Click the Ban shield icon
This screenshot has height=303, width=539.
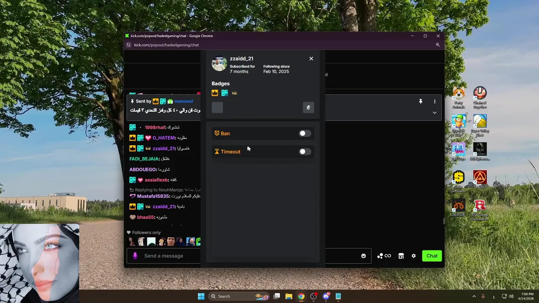[217, 133]
